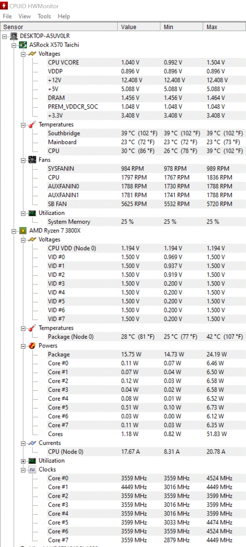Click the Fans fan icon
The width and height of the screenshot is (246, 547).
[32, 160]
